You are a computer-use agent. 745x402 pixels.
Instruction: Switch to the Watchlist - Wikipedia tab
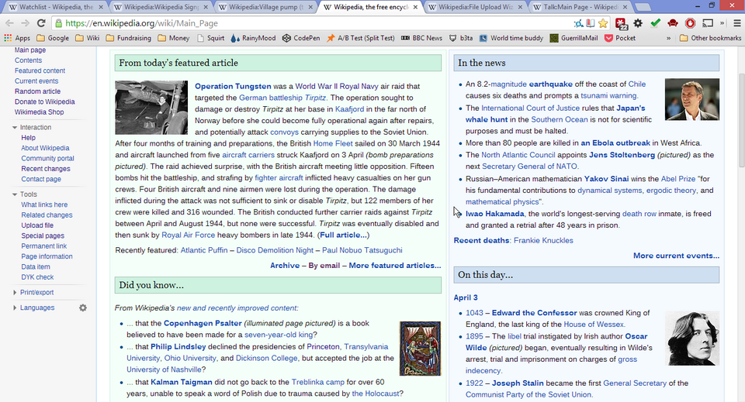[56, 7]
